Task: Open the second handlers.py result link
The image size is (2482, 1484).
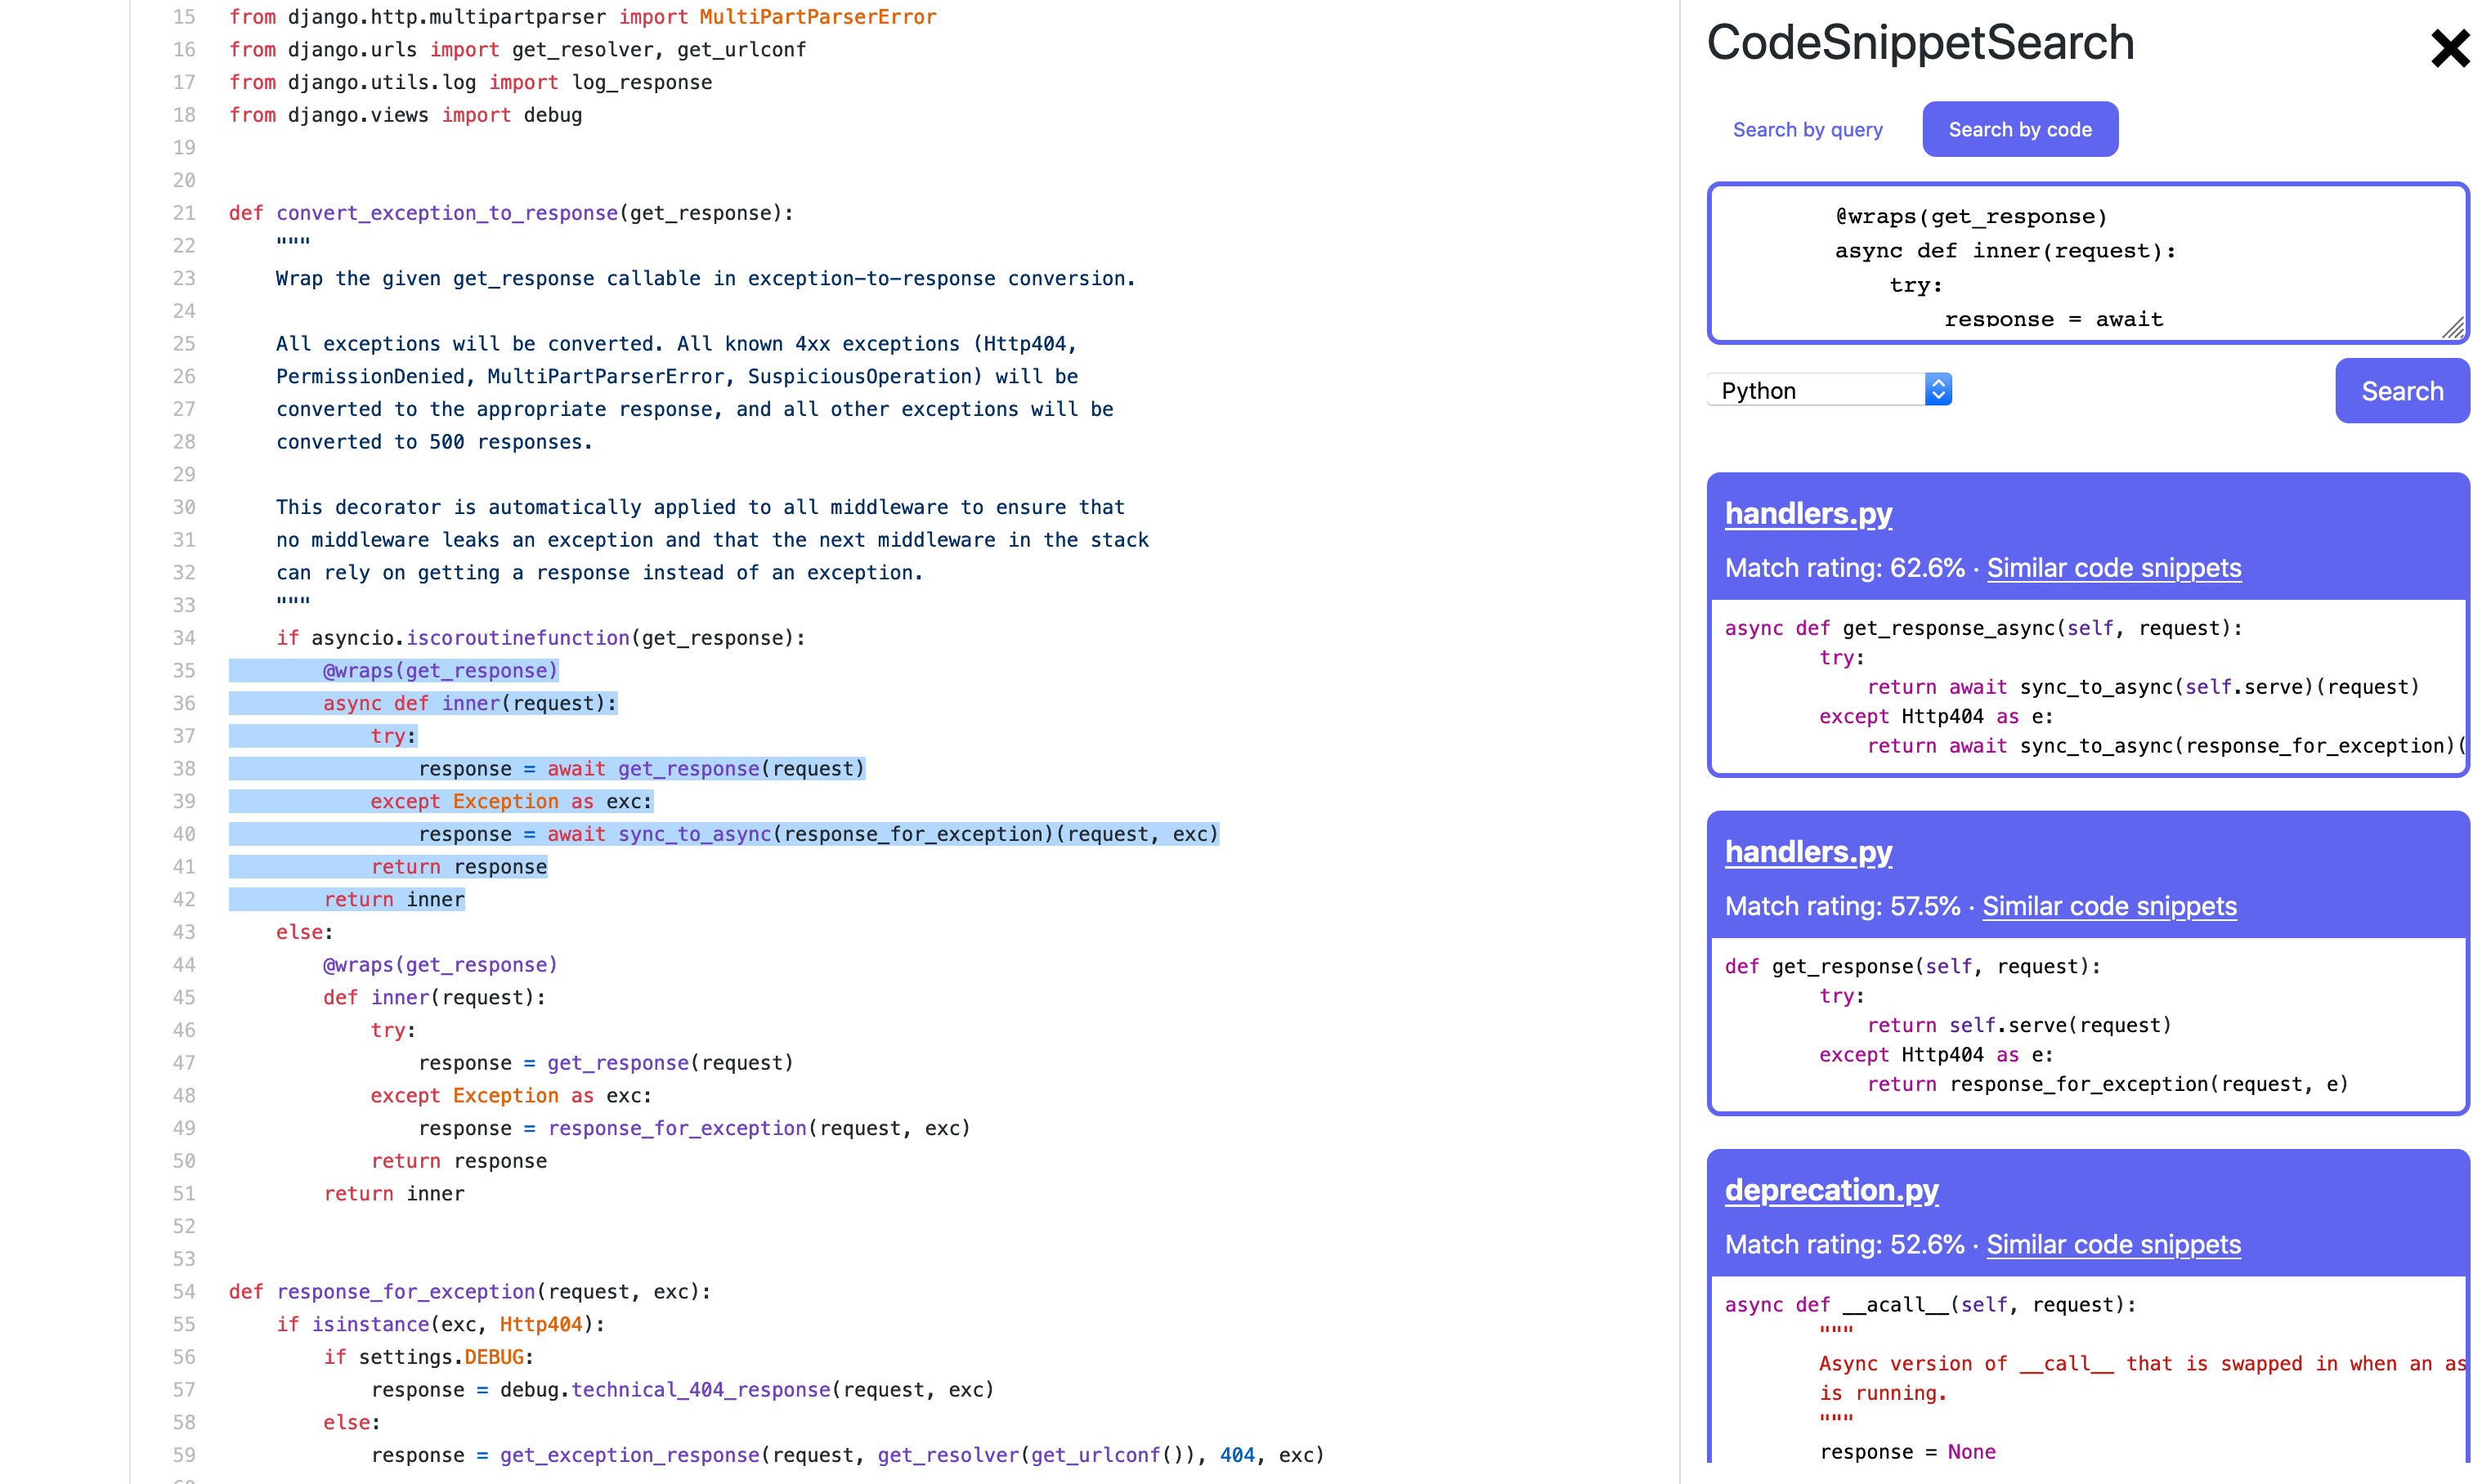Action: (1807, 851)
